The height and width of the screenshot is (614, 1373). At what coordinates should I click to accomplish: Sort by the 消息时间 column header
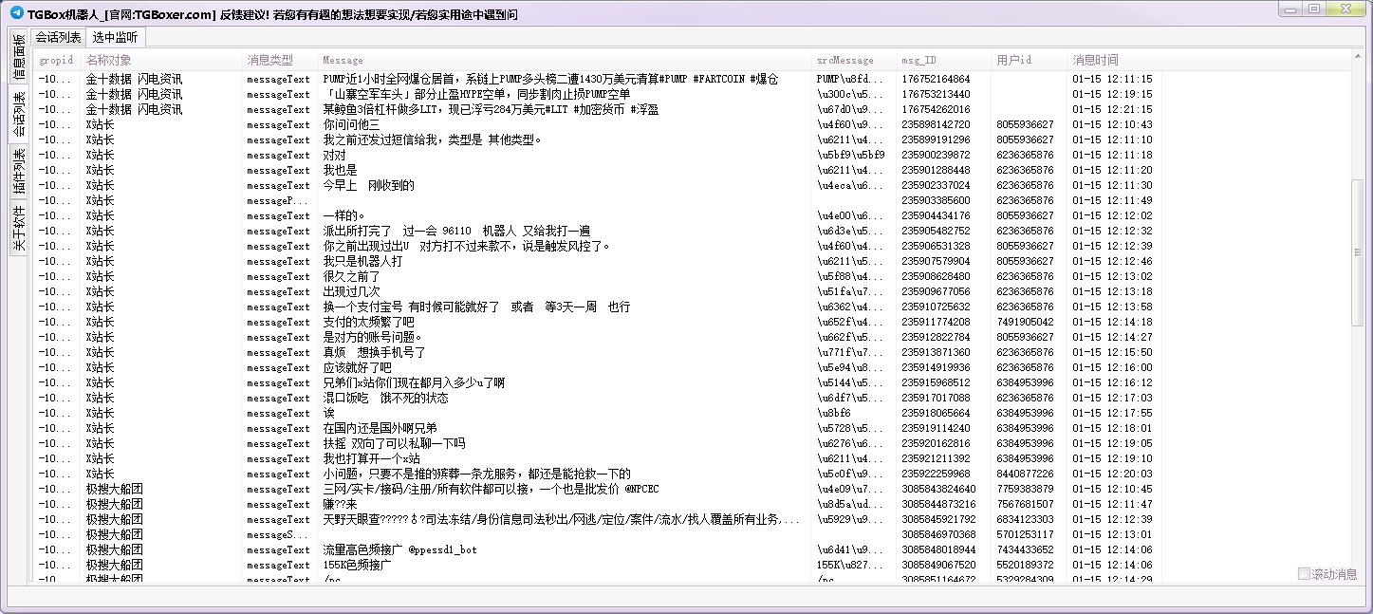(x=1095, y=60)
